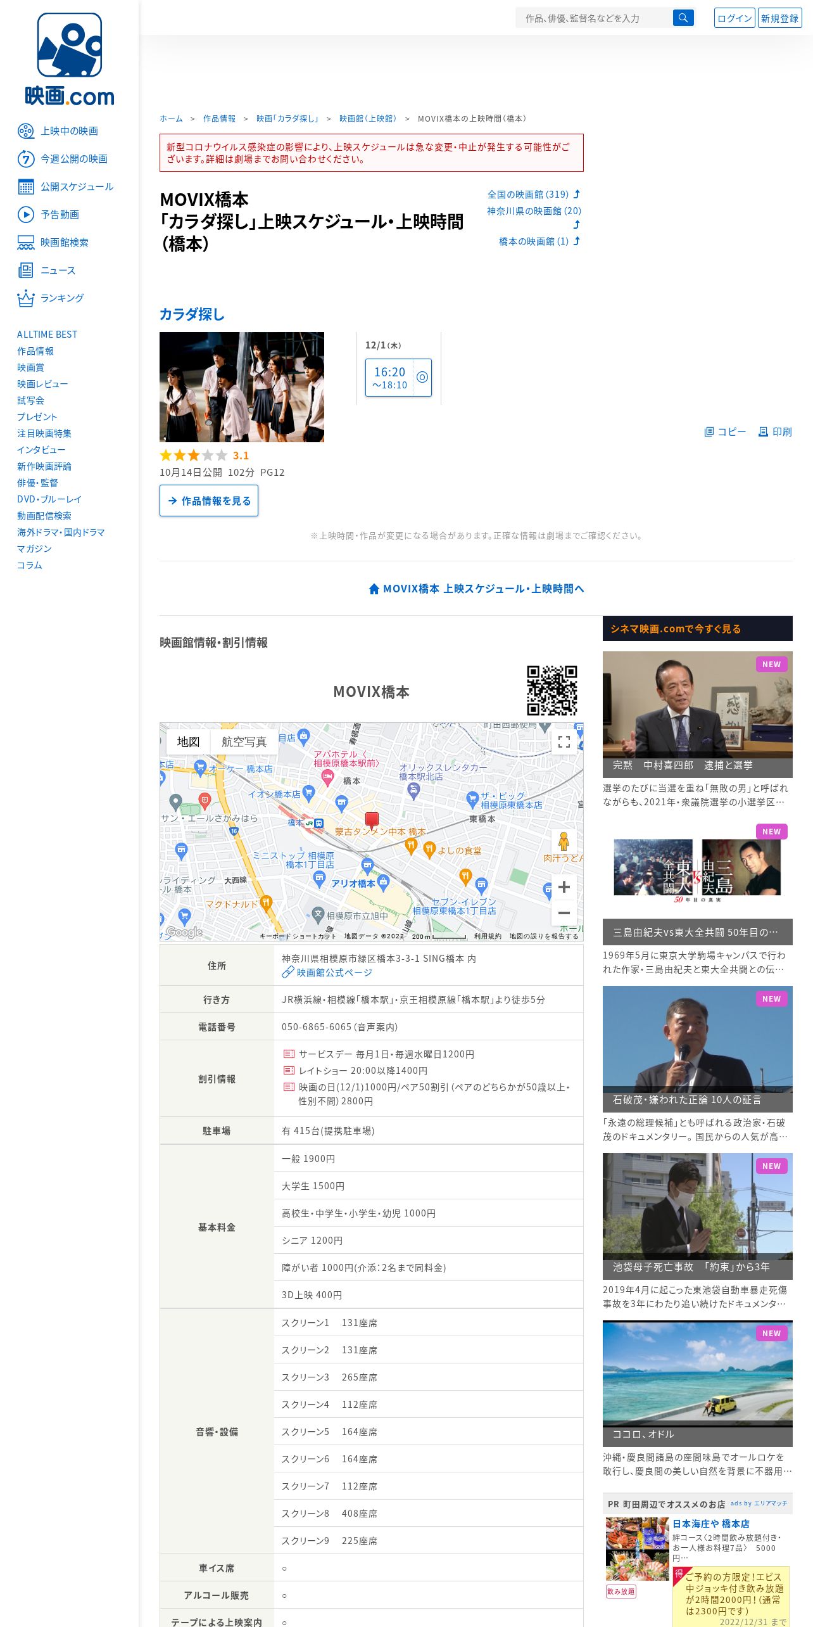Viewport: 813px width, 1627px height.
Task: Click 利用規約 on the map footer
Action: pos(488,936)
